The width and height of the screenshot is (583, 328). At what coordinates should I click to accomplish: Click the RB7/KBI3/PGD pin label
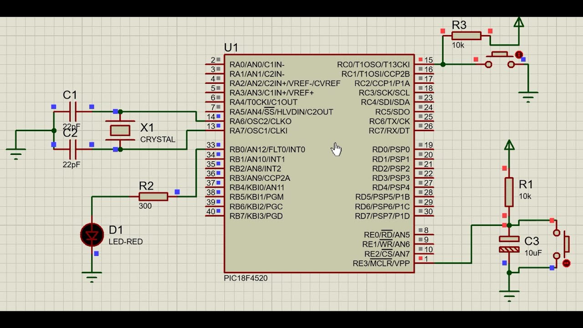point(256,216)
